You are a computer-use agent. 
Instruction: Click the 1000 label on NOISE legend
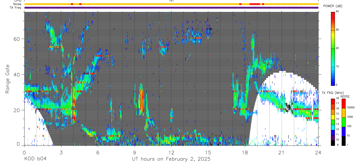point(350,117)
